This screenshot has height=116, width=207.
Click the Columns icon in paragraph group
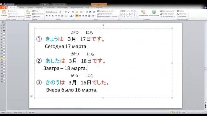pyautogui.click(x=93, y=16)
